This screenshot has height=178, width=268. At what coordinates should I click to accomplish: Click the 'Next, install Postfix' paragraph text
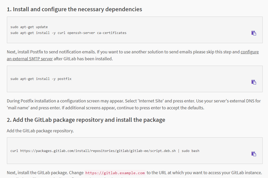[133, 55]
